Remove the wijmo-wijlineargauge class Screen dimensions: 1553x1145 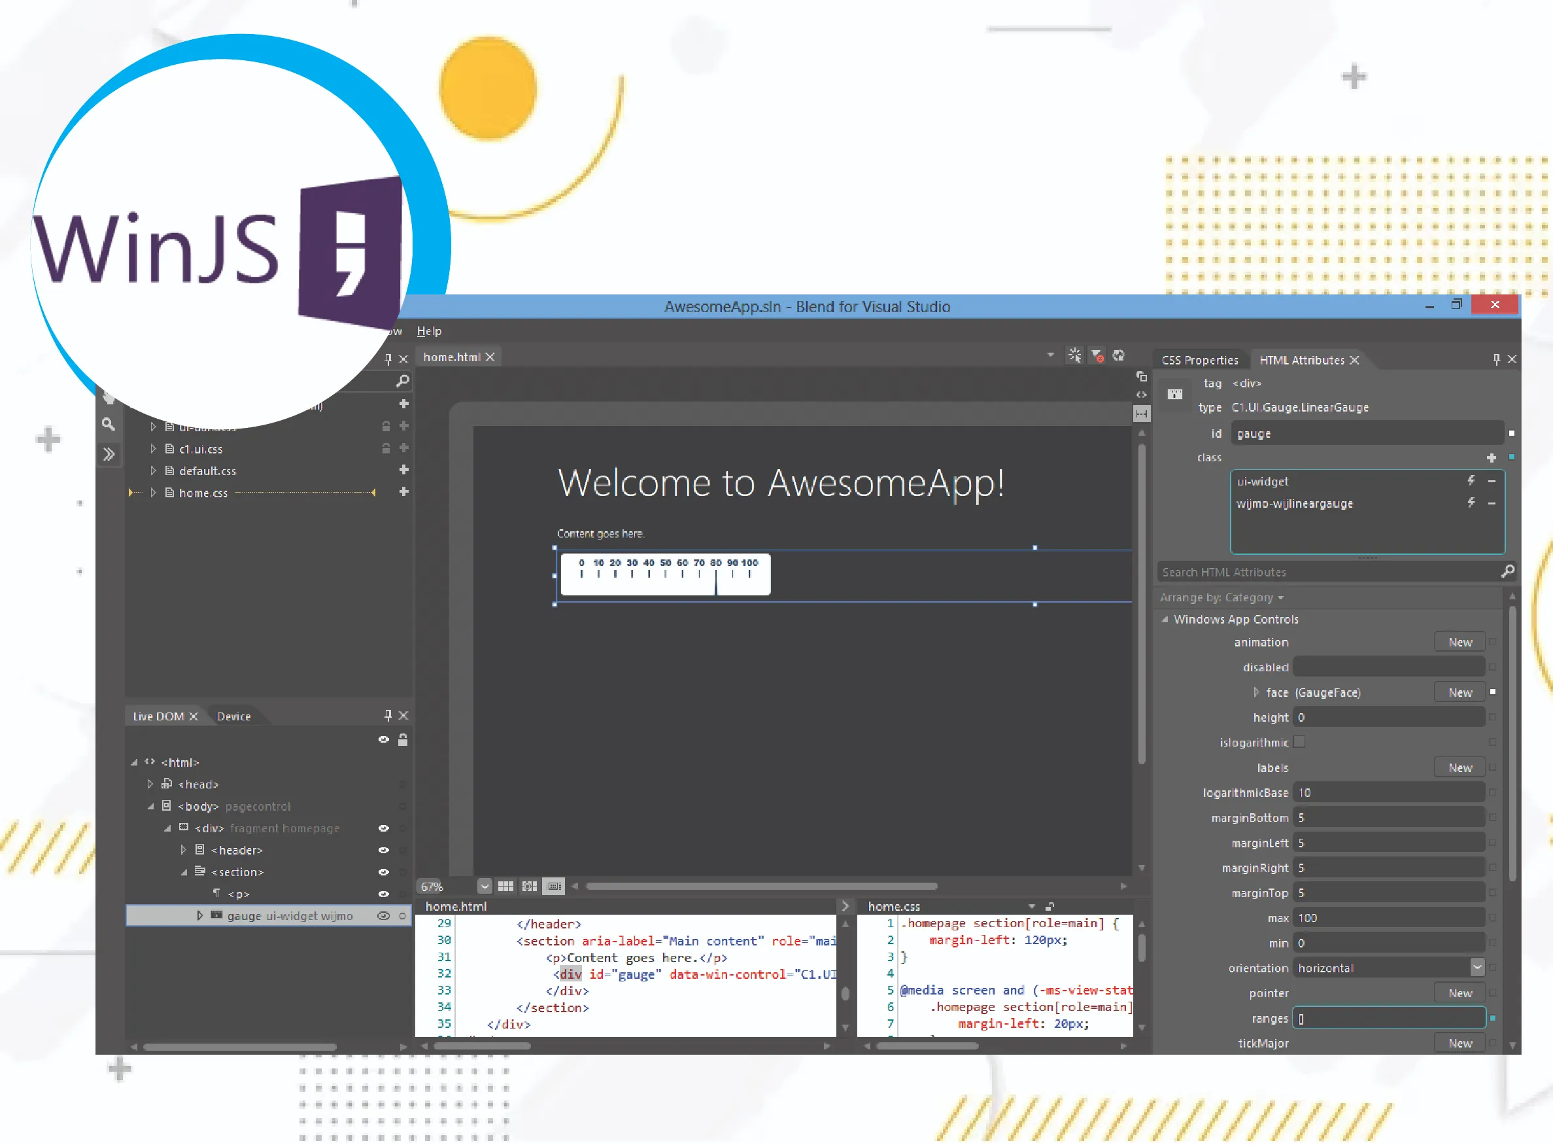(x=1492, y=503)
